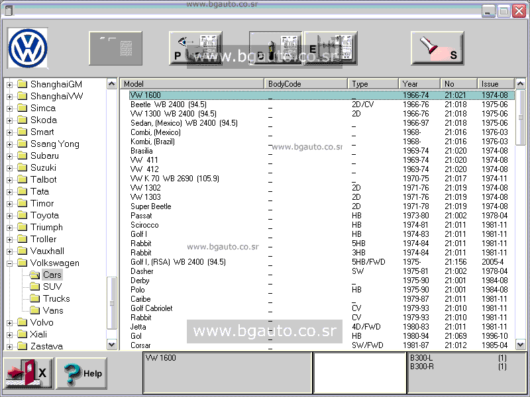Screen dimensions: 530x397
Task: Select the 'Golf Cabriolet' model row
Action: tap(322, 308)
